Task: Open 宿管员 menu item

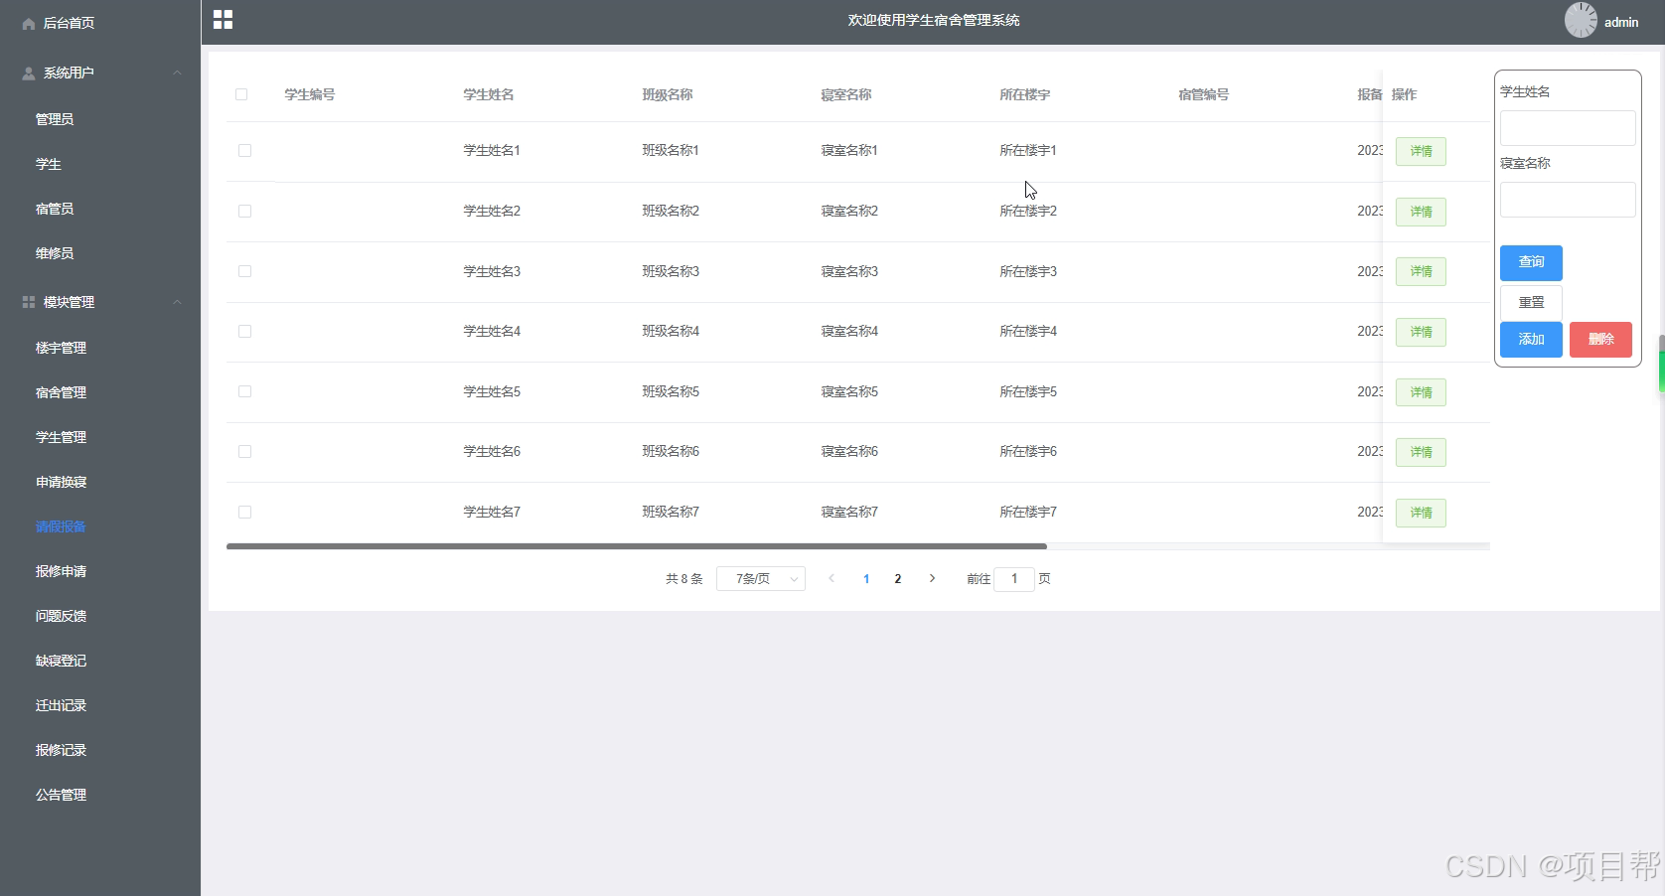Action: [55, 209]
